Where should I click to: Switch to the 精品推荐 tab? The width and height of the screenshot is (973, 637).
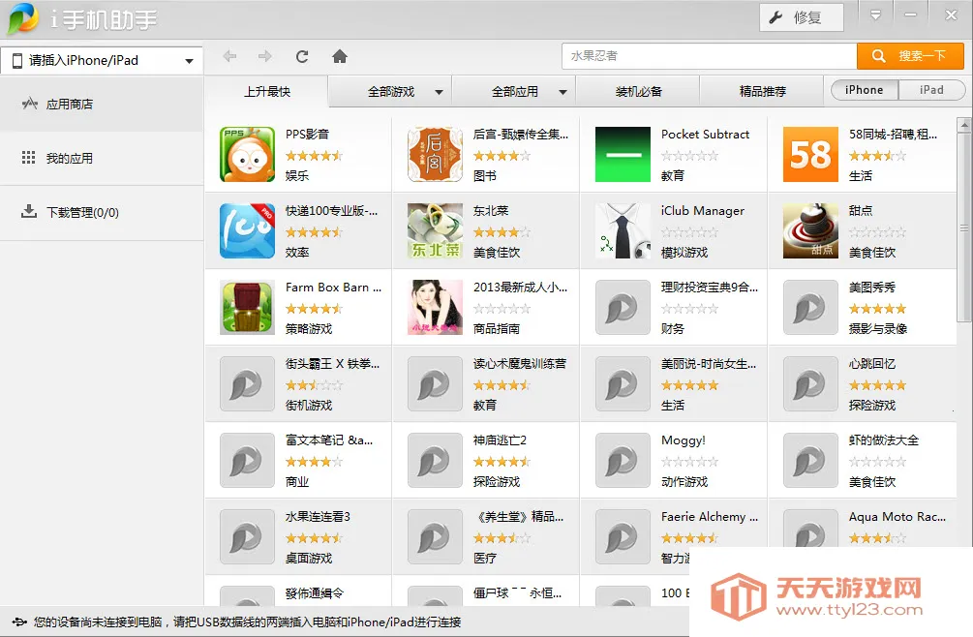click(762, 92)
